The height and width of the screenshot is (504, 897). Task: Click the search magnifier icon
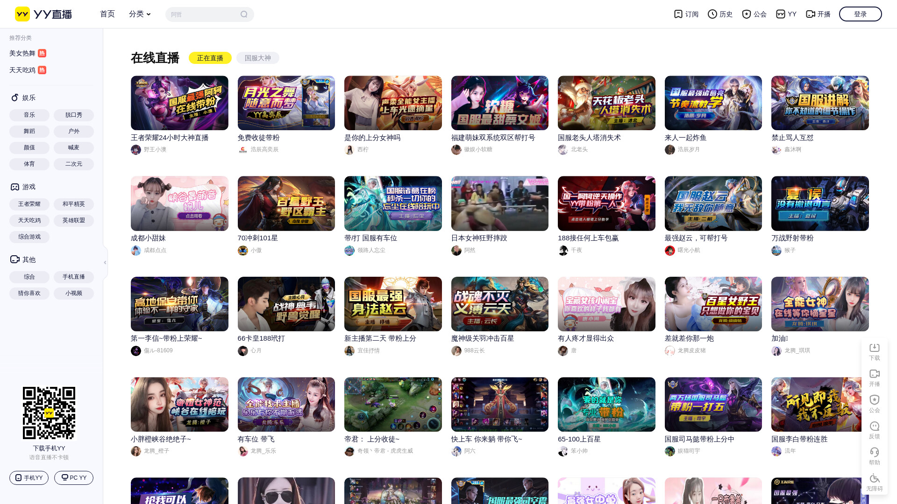(244, 14)
